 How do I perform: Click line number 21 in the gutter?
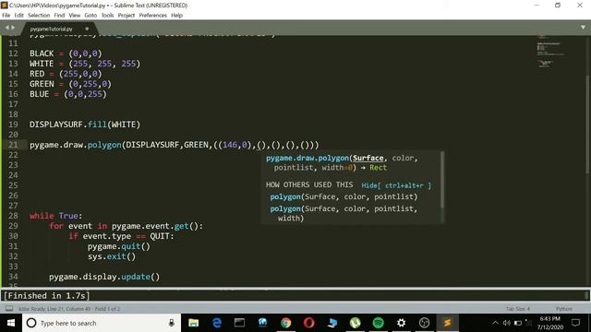coord(13,145)
